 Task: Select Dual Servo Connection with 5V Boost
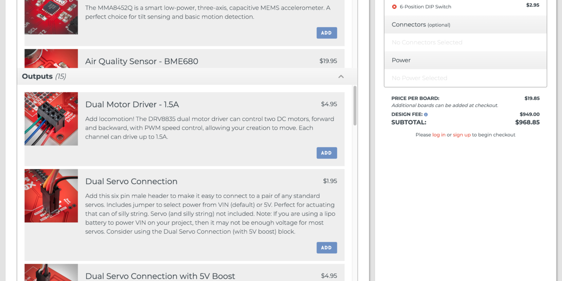tap(160, 276)
